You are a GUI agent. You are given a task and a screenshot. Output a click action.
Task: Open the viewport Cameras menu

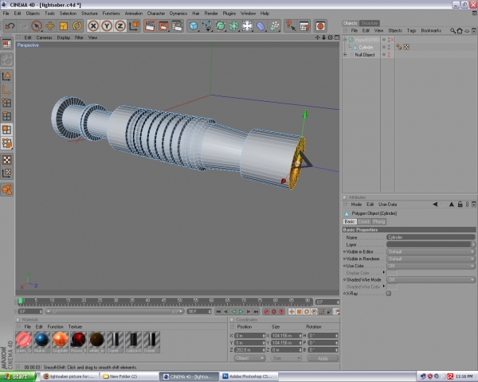44,37
